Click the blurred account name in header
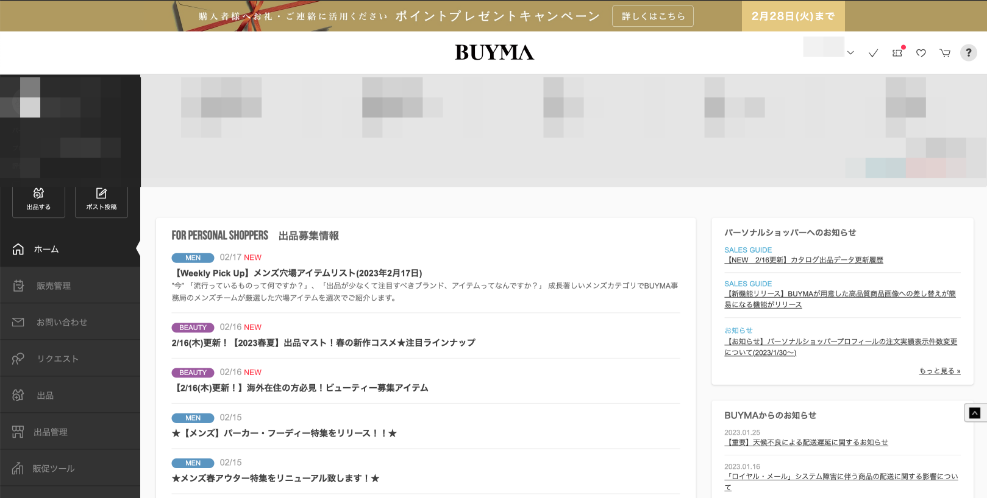The image size is (987, 498). coord(823,47)
